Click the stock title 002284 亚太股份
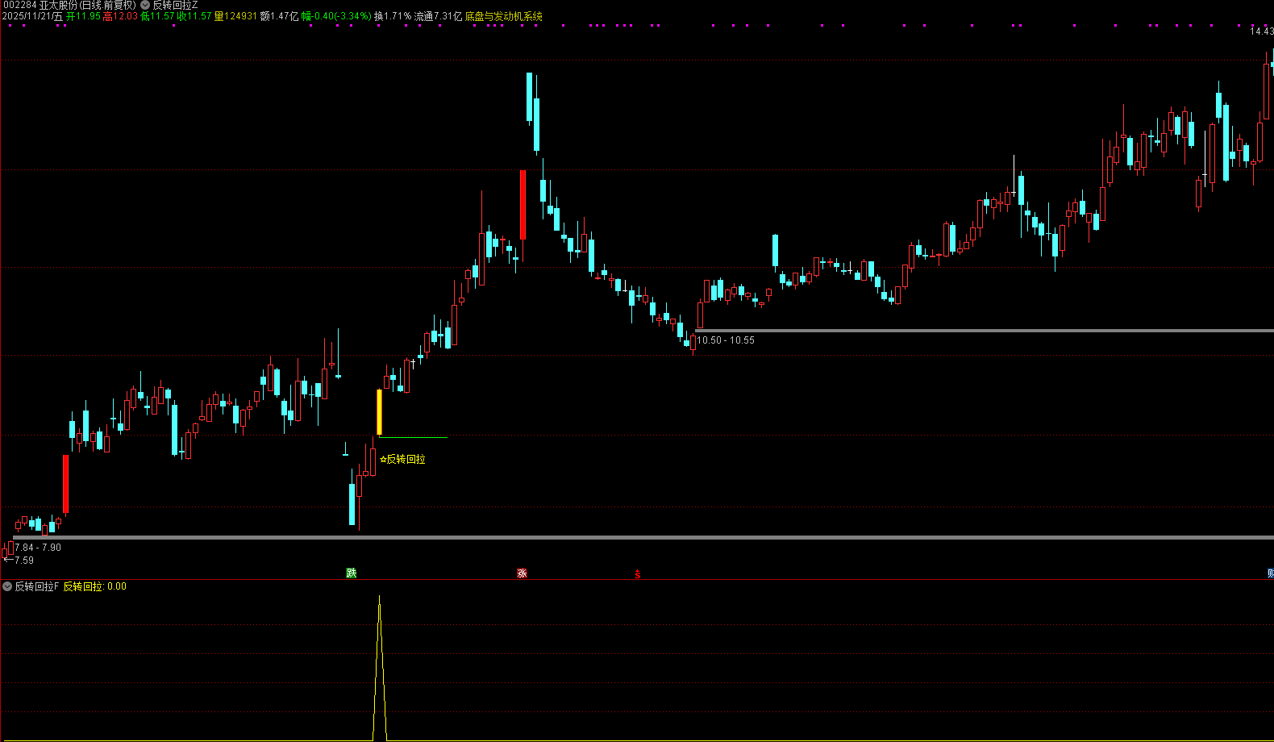The width and height of the screenshot is (1274, 742). (39, 5)
